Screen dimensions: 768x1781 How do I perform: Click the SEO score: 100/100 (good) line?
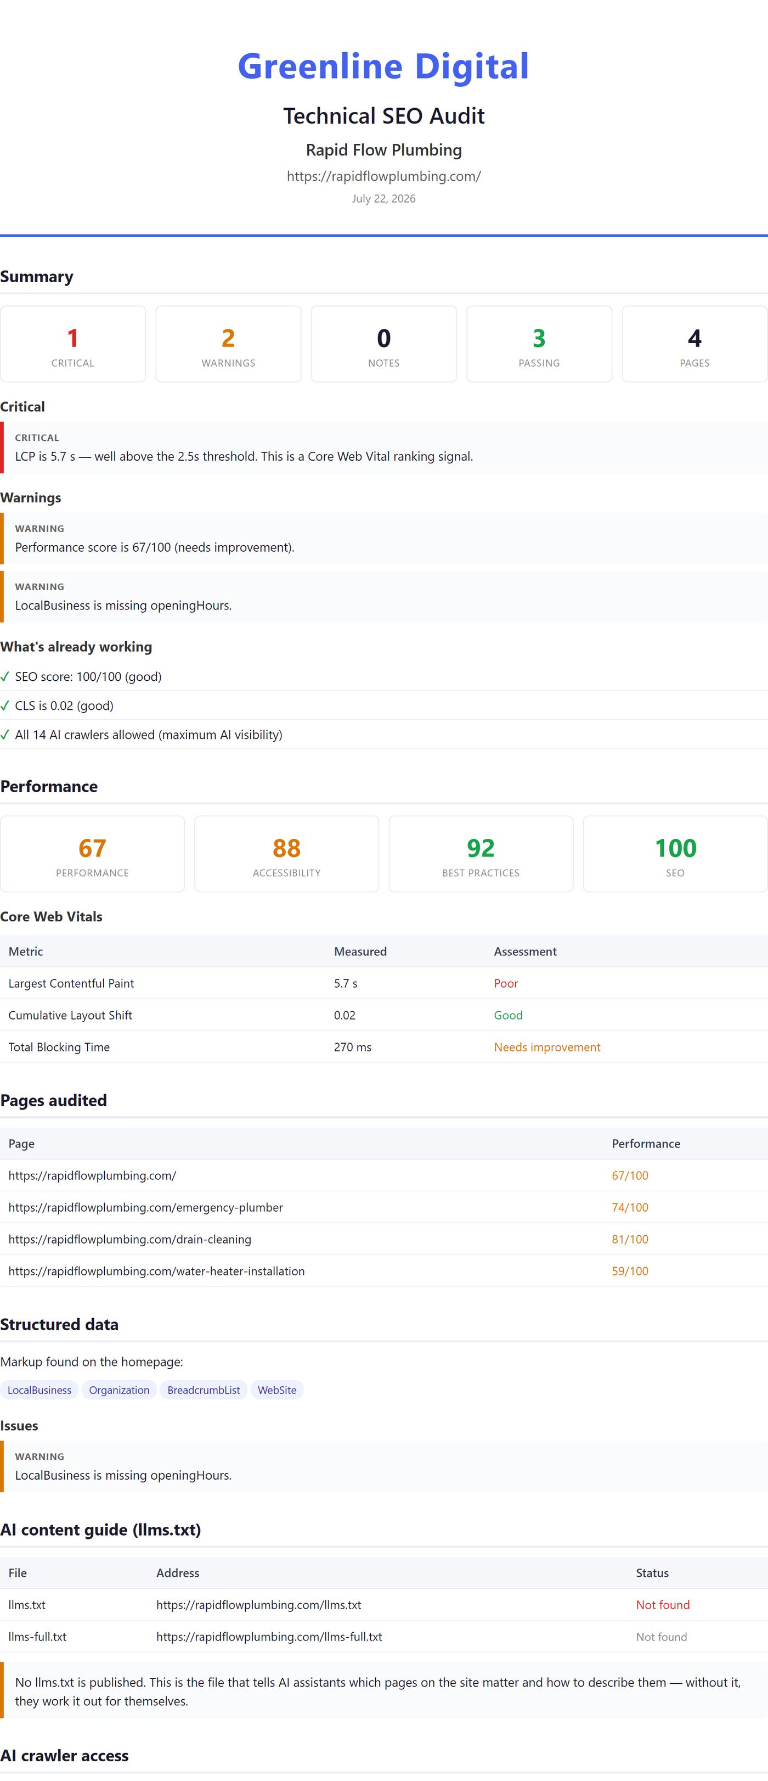click(88, 677)
